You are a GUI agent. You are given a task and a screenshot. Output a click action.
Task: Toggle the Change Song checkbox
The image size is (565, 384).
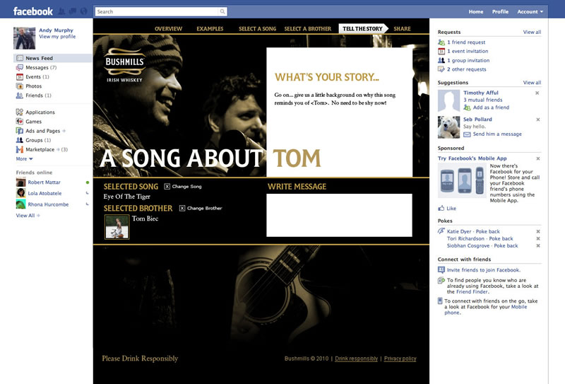click(167, 187)
